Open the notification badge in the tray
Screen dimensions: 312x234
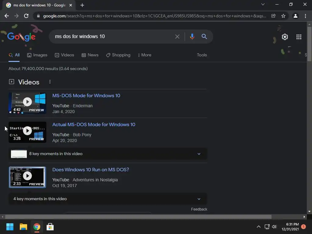303,227
